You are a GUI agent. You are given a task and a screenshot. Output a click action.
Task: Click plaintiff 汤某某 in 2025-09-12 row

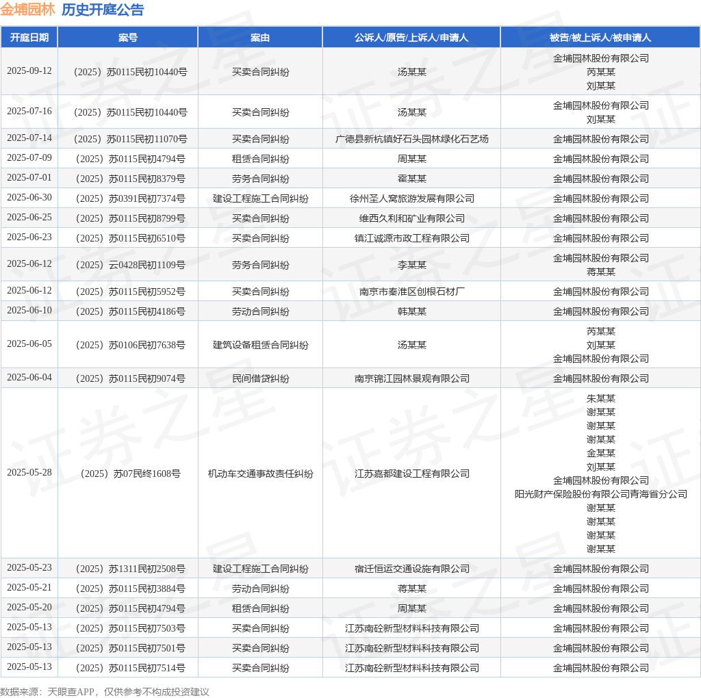pos(411,72)
